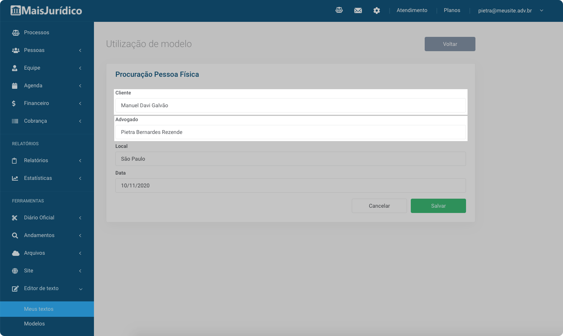Expand the Relatórios menu arrow
This screenshot has width=563, height=336.
point(80,161)
